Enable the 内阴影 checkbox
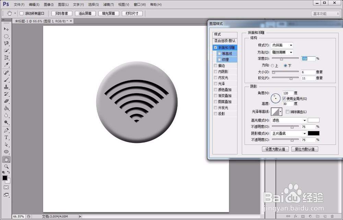Screen dimensions: 343x220 point(216,71)
